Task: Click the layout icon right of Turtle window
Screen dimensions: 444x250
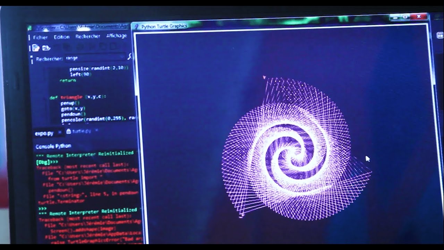Action: tap(440, 35)
